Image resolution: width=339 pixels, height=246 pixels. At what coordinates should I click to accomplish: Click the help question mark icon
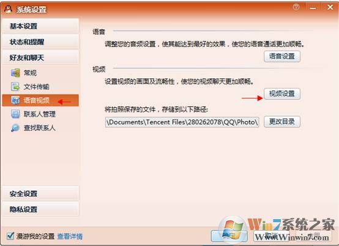tap(296, 7)
